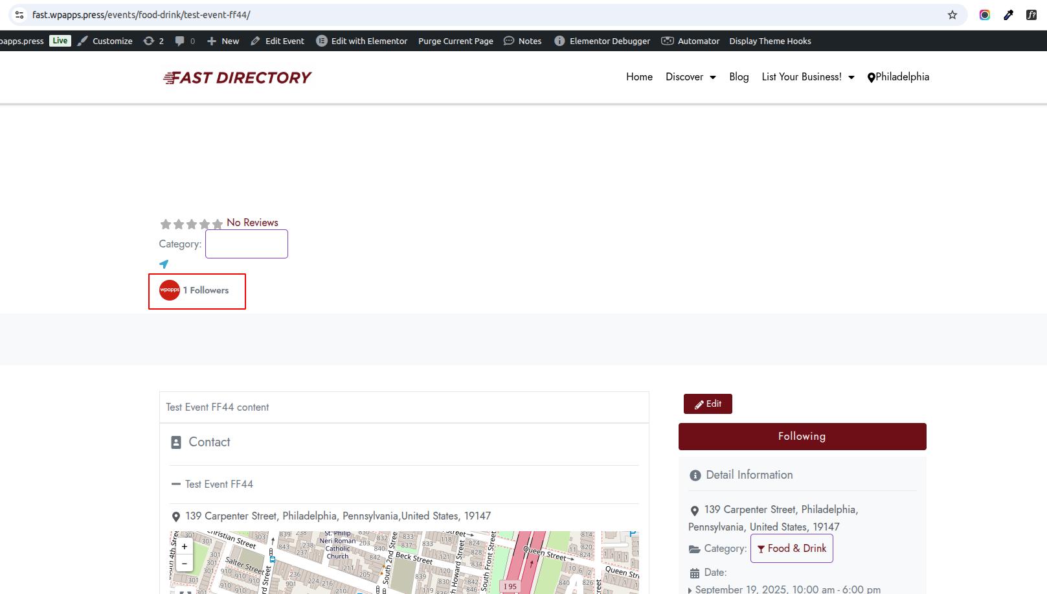Viewport: 1047px width, 594px height.
Task: Click the Fast Directory logo
Action: click(x=237, y=78)
